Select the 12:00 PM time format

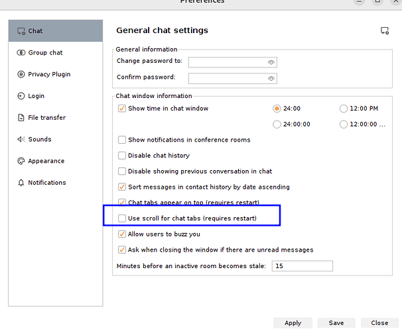pos(344,109)
